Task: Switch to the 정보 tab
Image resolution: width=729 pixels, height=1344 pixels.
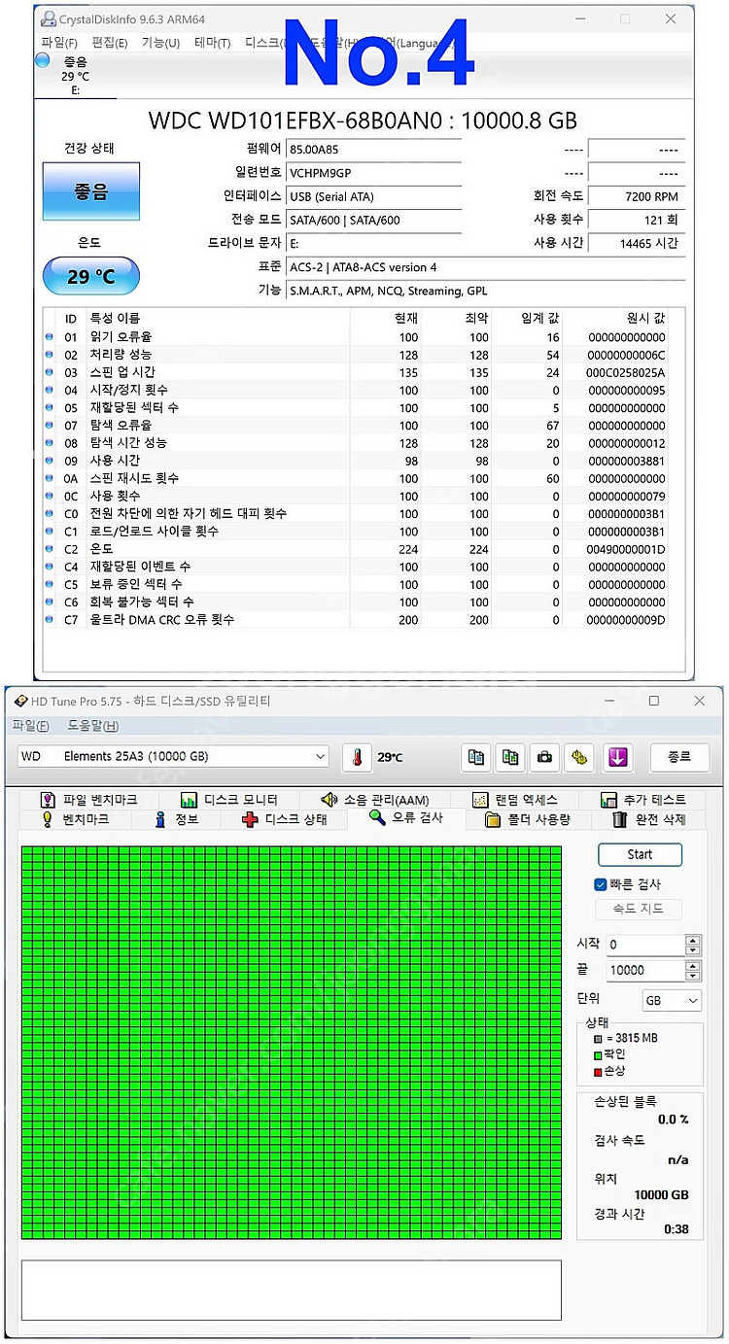Action: coord(176,819)
